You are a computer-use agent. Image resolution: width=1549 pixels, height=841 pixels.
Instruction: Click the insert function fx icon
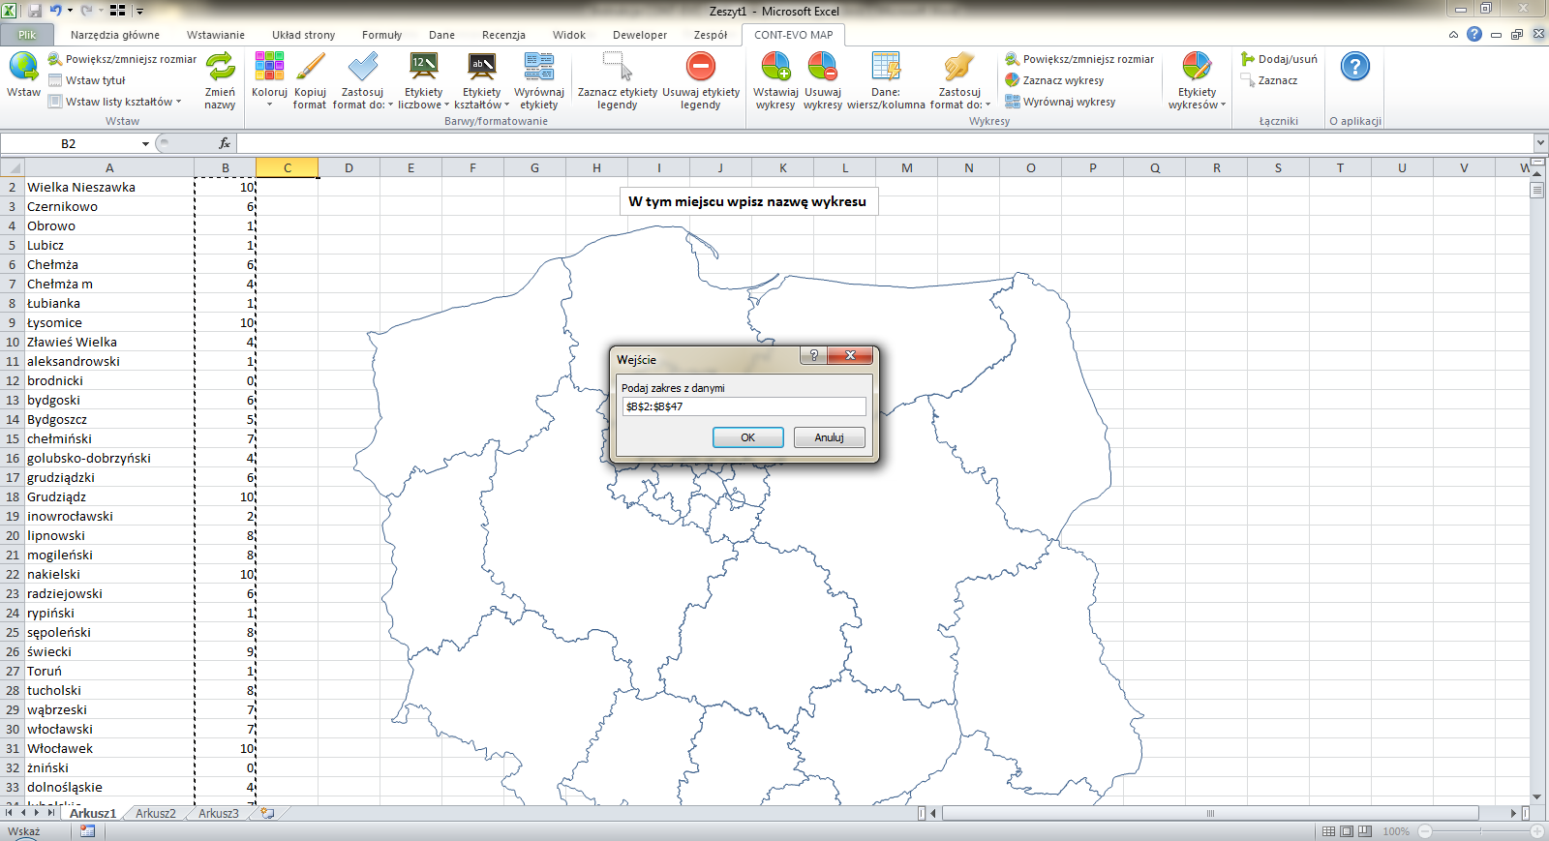click(225, 143)
